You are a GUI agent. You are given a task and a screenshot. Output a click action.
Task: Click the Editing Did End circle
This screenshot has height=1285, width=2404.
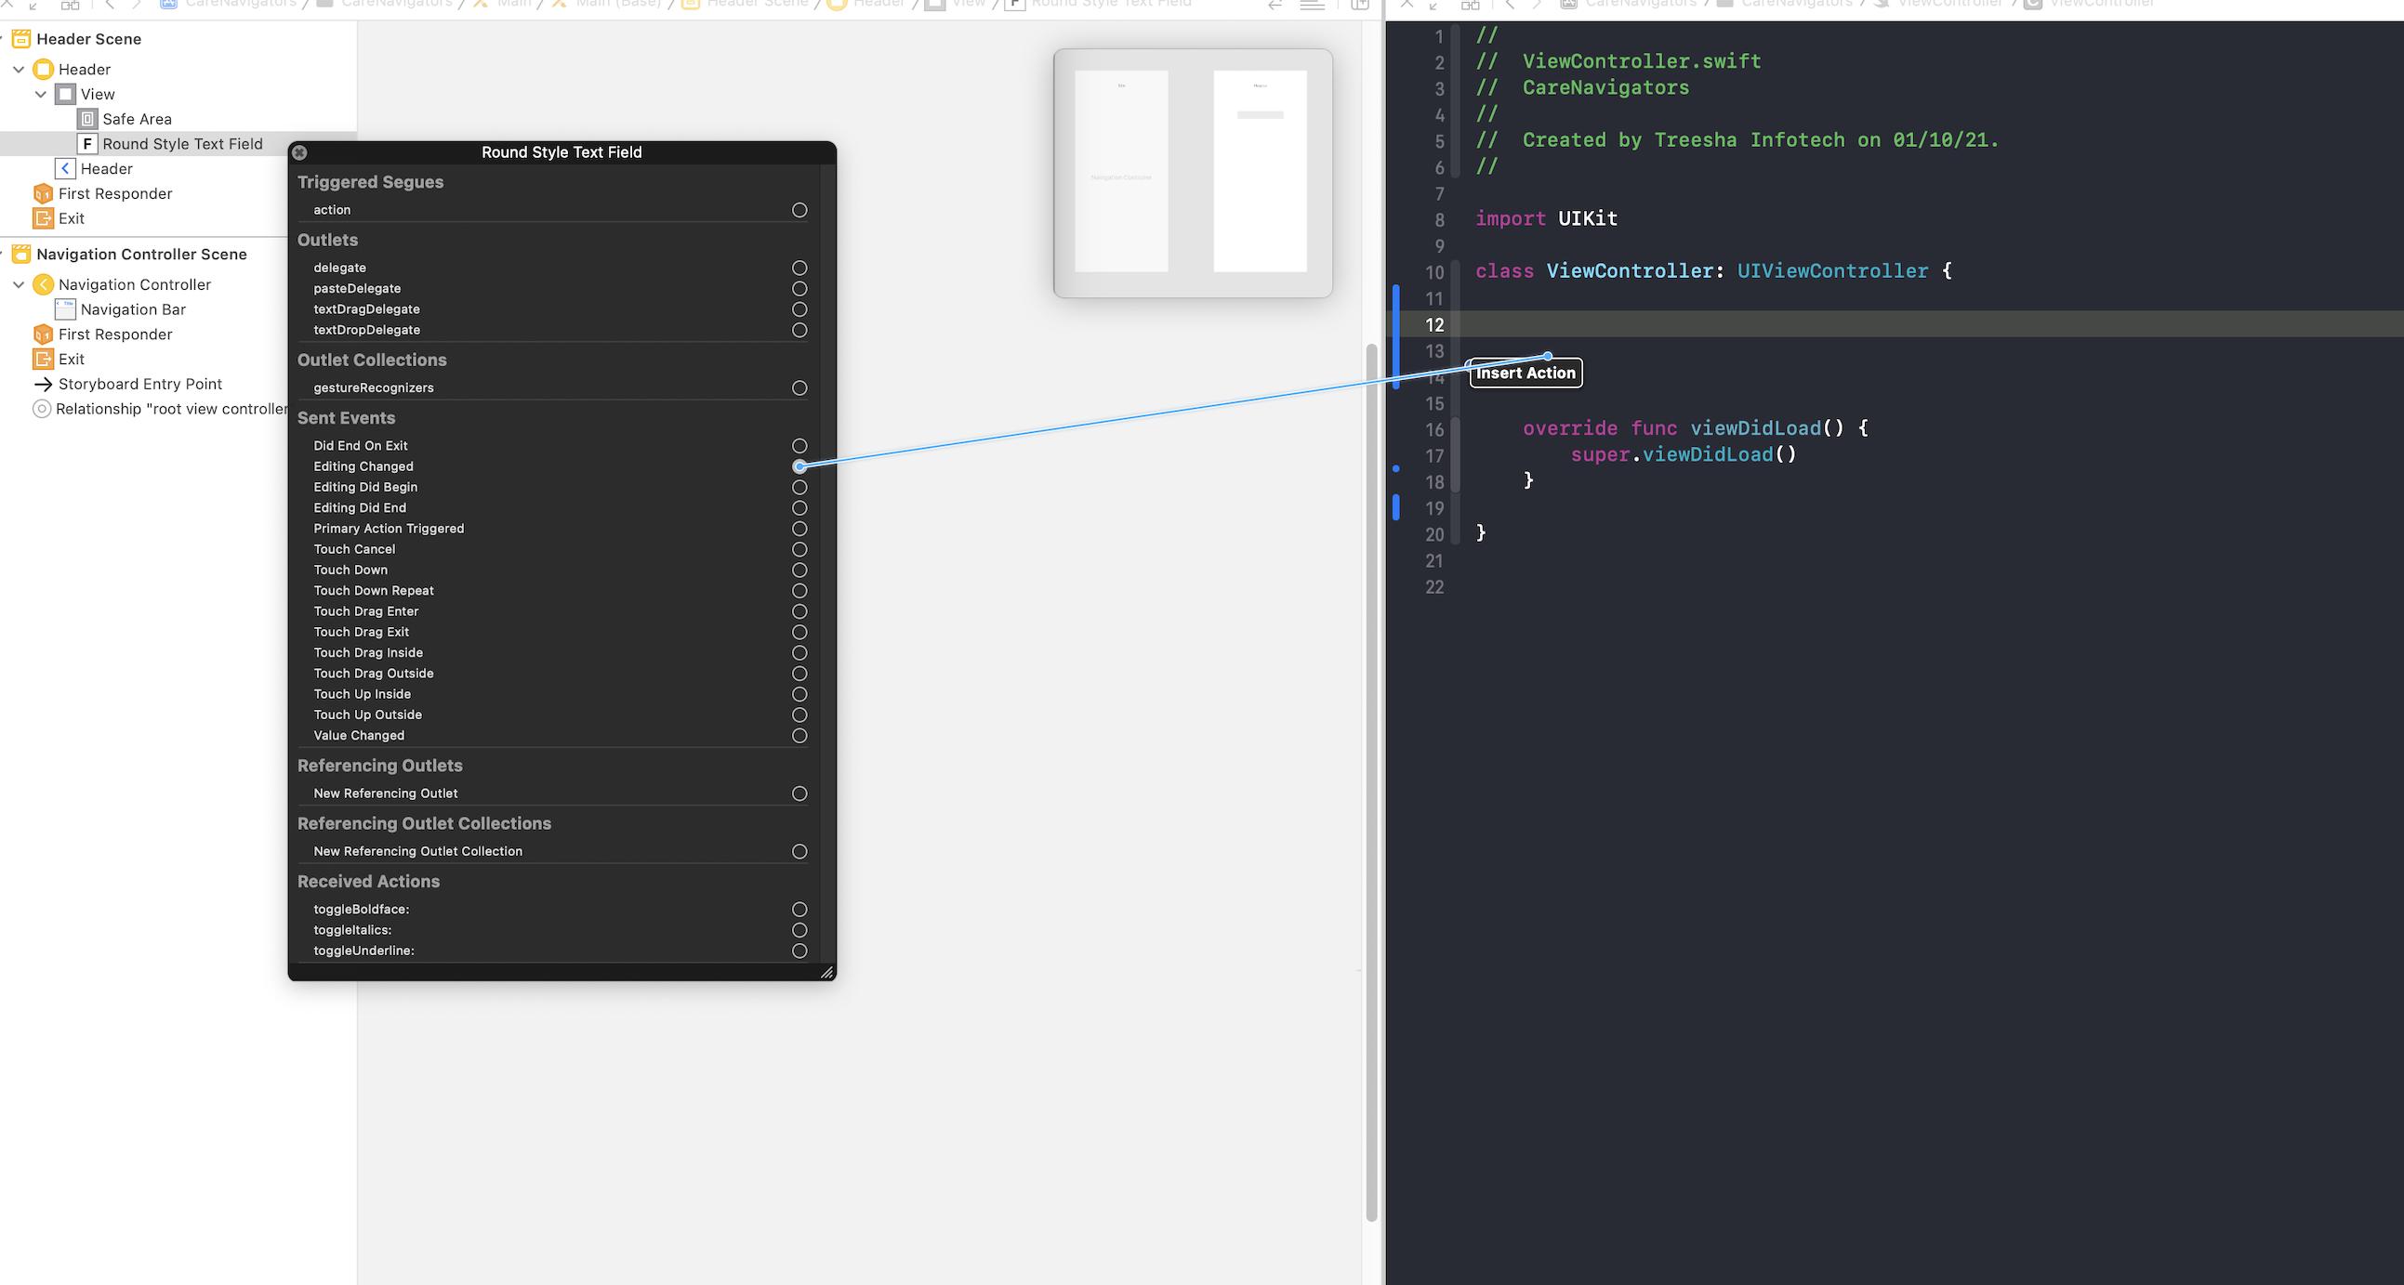coord(799,508)
